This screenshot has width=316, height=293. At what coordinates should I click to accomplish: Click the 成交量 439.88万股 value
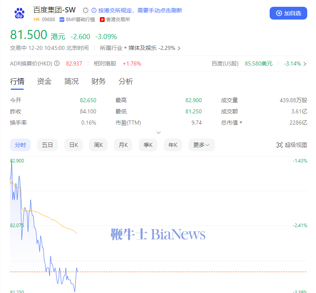(x=293, y=100)
